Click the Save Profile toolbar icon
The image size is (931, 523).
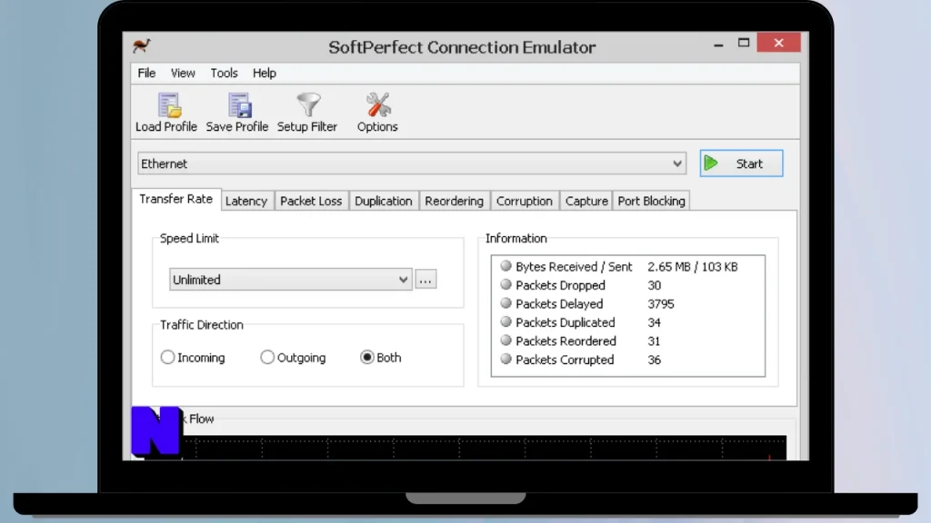pyautogui.click(x=240, y=105)
